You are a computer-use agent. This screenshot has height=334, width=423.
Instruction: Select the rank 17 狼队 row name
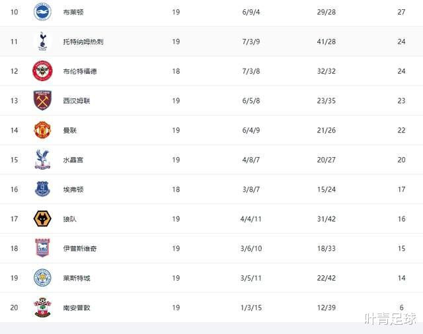[x=70, y=219]
